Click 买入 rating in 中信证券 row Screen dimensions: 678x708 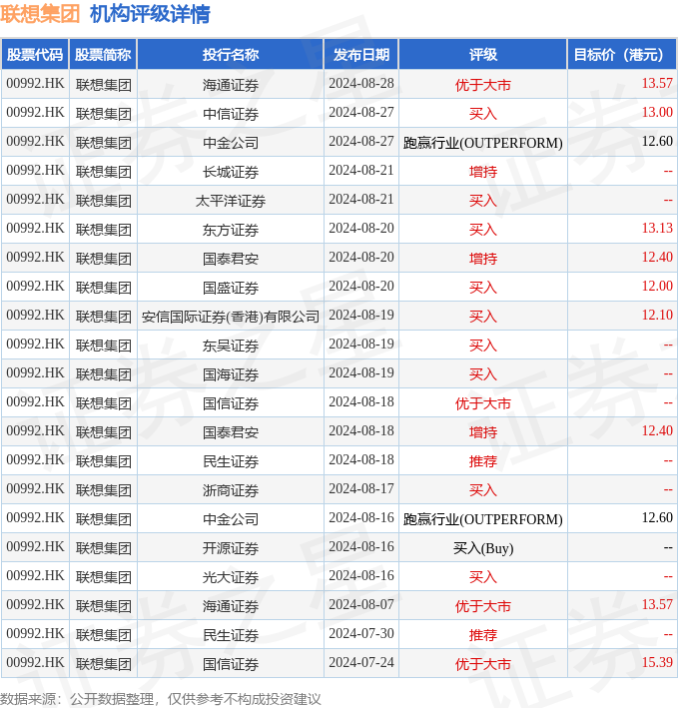pos(483,113)
